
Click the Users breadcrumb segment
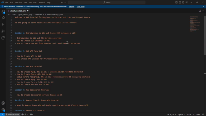pyautogui.click(x=14, y=15)
